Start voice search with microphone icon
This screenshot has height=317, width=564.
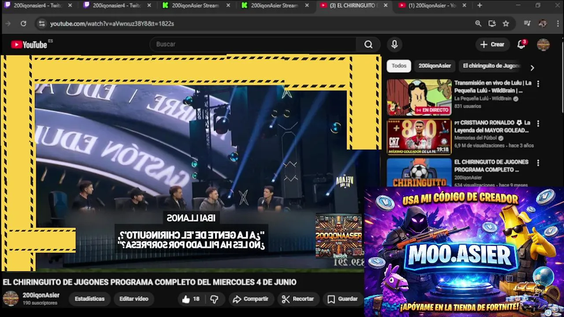394,44
